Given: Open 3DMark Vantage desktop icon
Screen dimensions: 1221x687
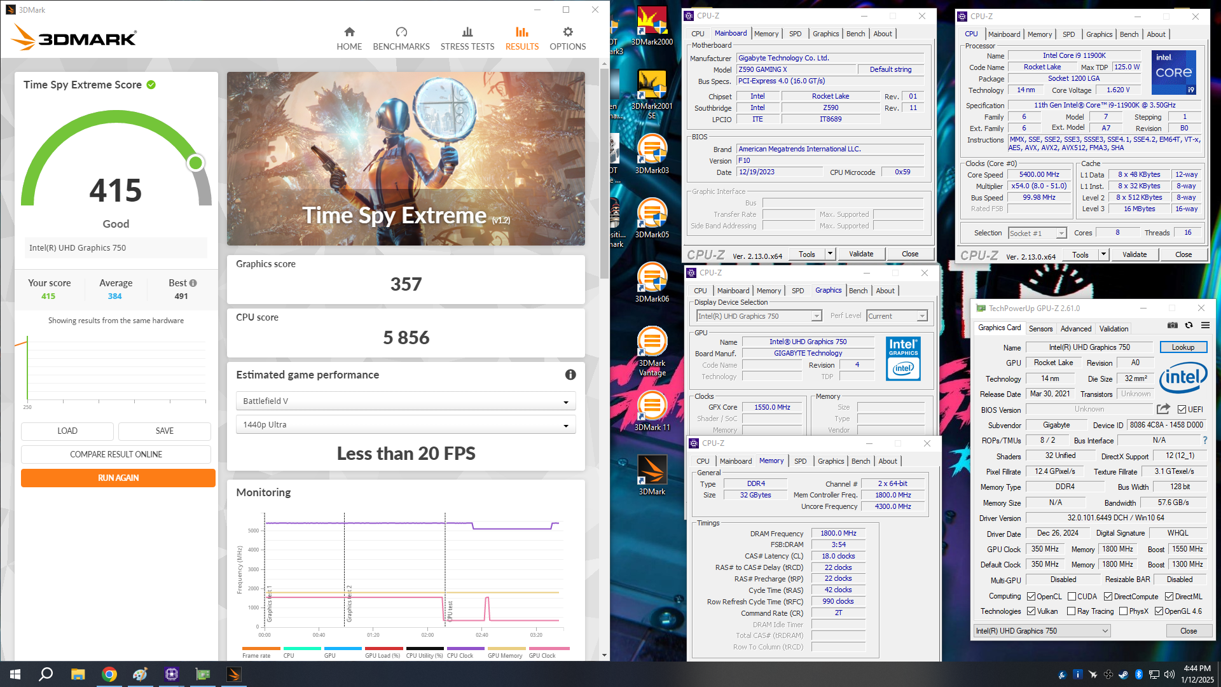Looking at the screenshot, I should point(652,351).
